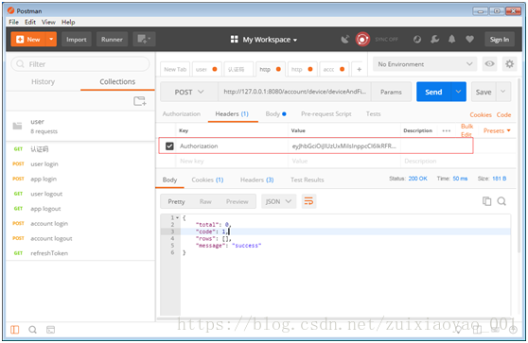Switch to the Collections tab
Screen dimensions: 528x343
pos(117,81)
